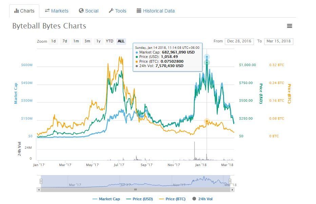
Task: Click the From date field Dec 28, 2016
Action: [239, 41]
